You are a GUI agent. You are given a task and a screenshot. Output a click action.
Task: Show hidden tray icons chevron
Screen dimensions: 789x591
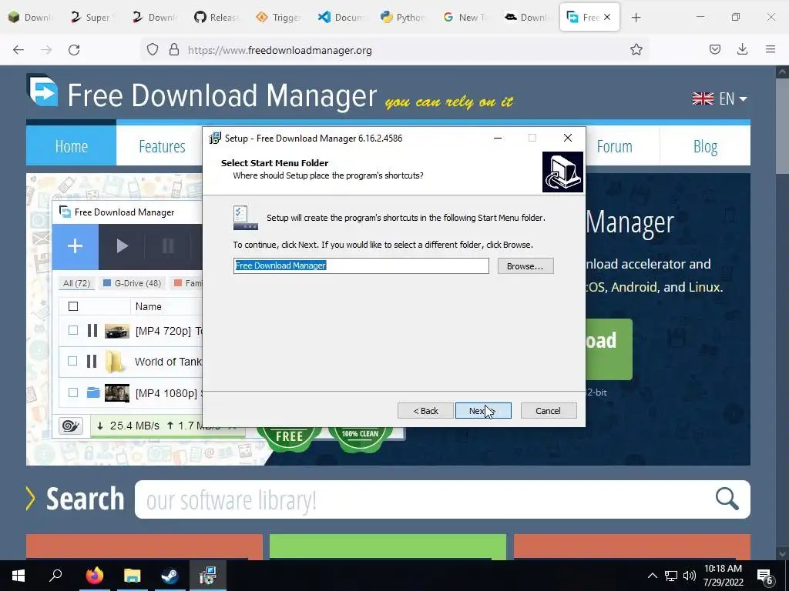pyautogui.click(x=652, y=576)
